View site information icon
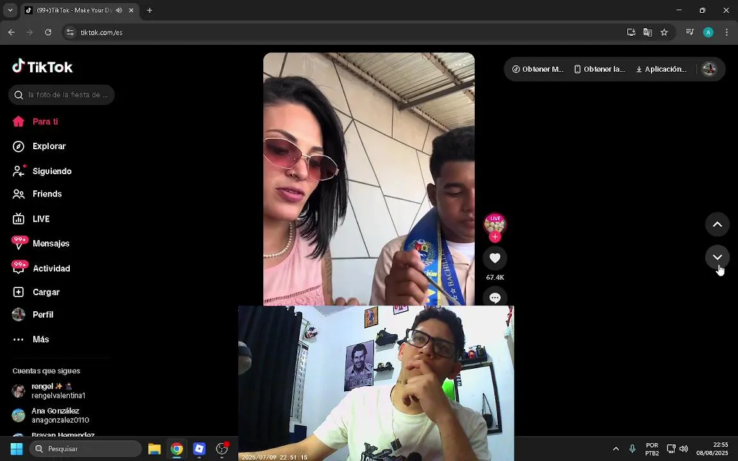Viewport: 738px width, 461px height. point(70,33)
